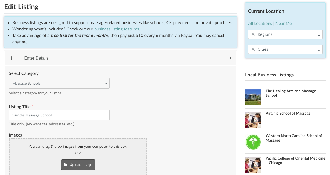Click the Upload Image button

[78, 165]
